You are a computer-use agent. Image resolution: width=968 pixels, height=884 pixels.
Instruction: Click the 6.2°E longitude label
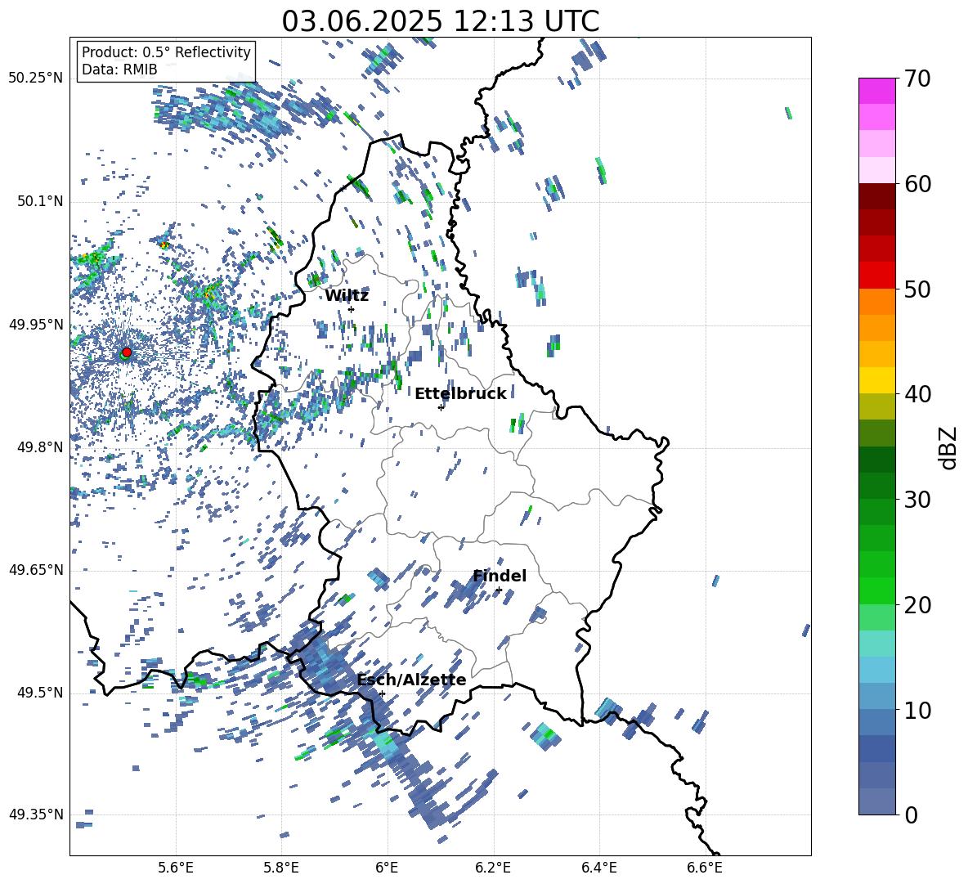coord(493,868)
